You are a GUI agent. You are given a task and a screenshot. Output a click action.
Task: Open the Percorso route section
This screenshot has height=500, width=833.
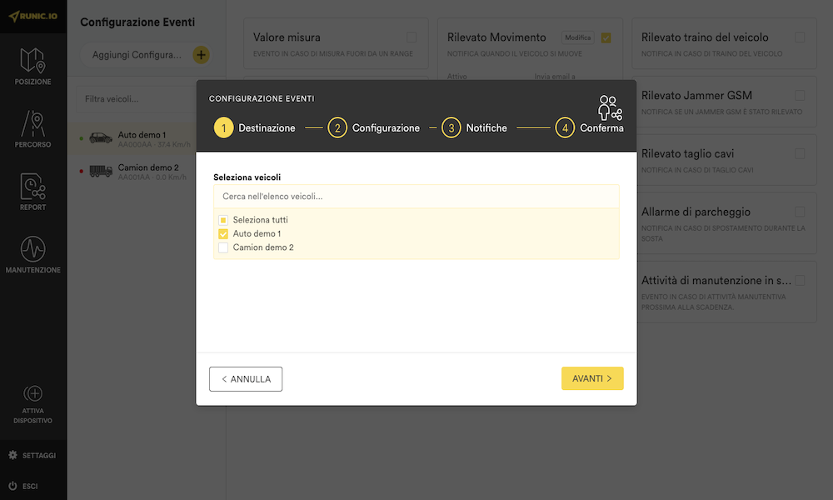[x=33, y=129]
